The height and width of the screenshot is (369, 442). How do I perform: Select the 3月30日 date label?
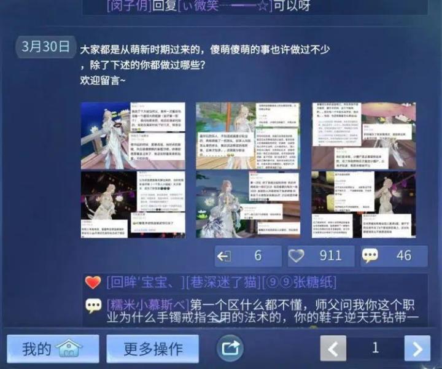pos(45,47)
